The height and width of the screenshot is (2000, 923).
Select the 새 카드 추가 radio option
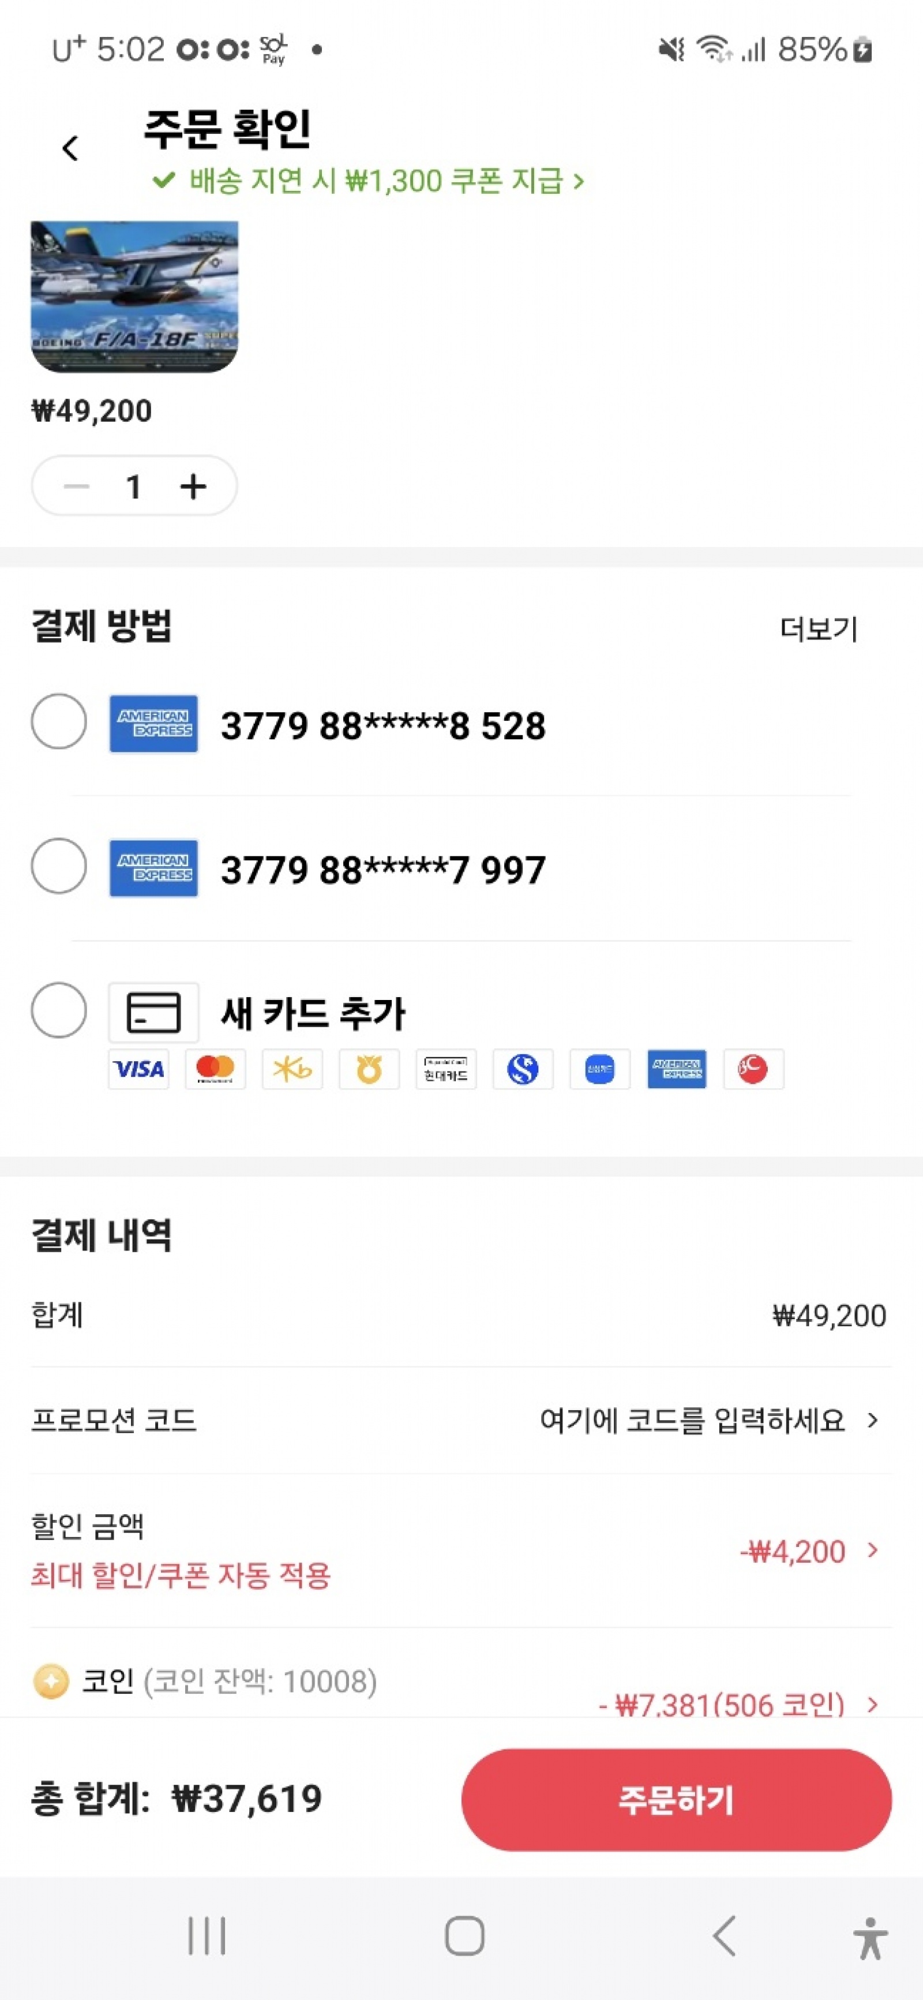(59, 1010)
